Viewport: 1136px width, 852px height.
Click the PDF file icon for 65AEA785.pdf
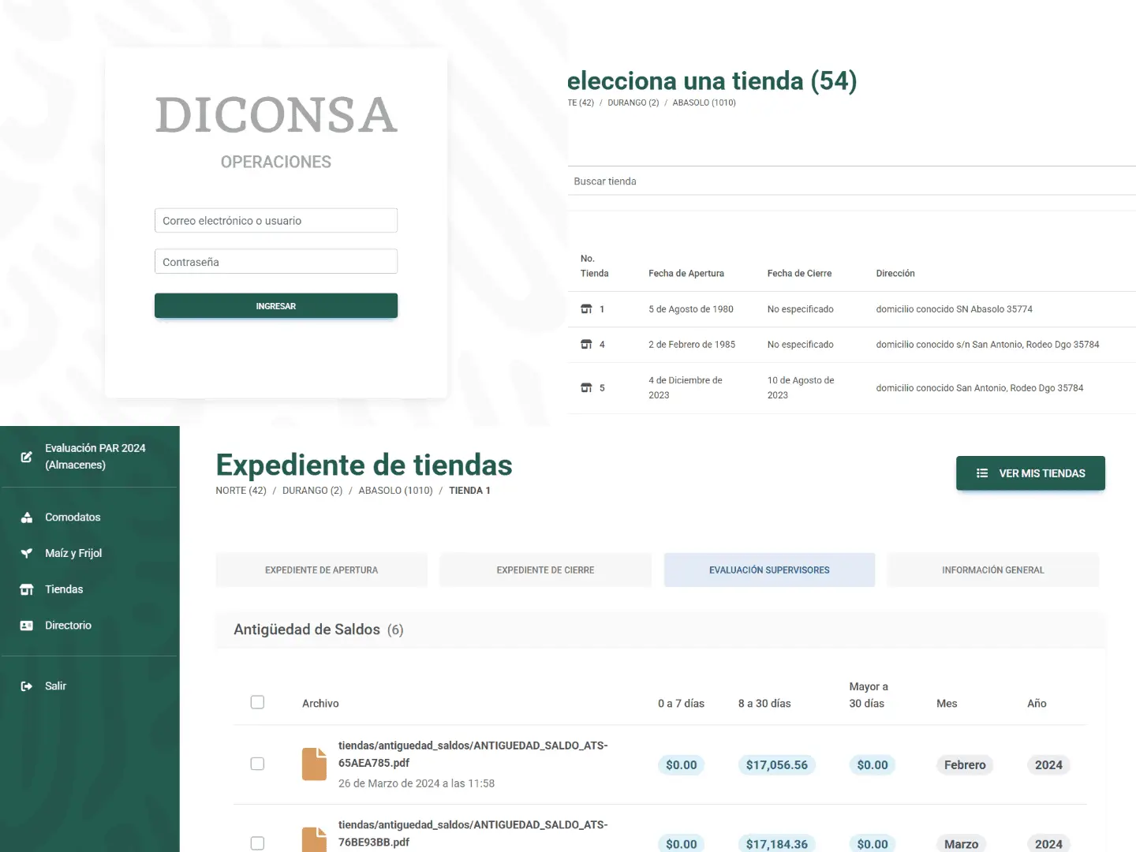pyautogui.click(x=314, y=764)
